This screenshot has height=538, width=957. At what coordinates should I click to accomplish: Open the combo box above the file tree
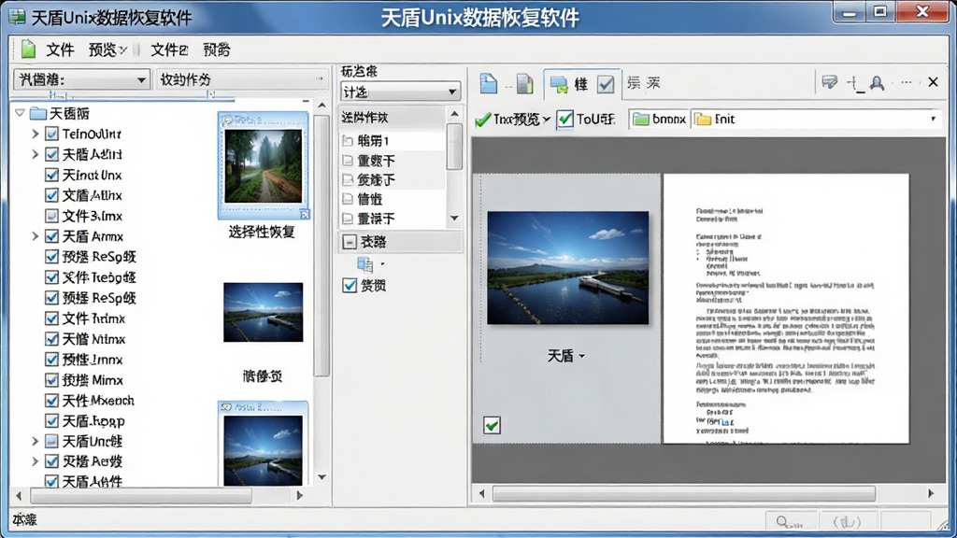82,79
